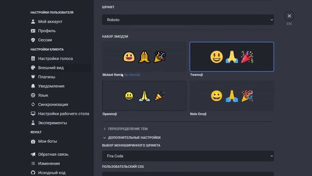Click the person icon beside Мой аккаунт
The width and height of the screenshot is (312, 176).
33,22
